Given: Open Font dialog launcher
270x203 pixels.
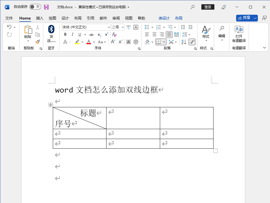Looking at the screenshot, I should tap(139, 49).
